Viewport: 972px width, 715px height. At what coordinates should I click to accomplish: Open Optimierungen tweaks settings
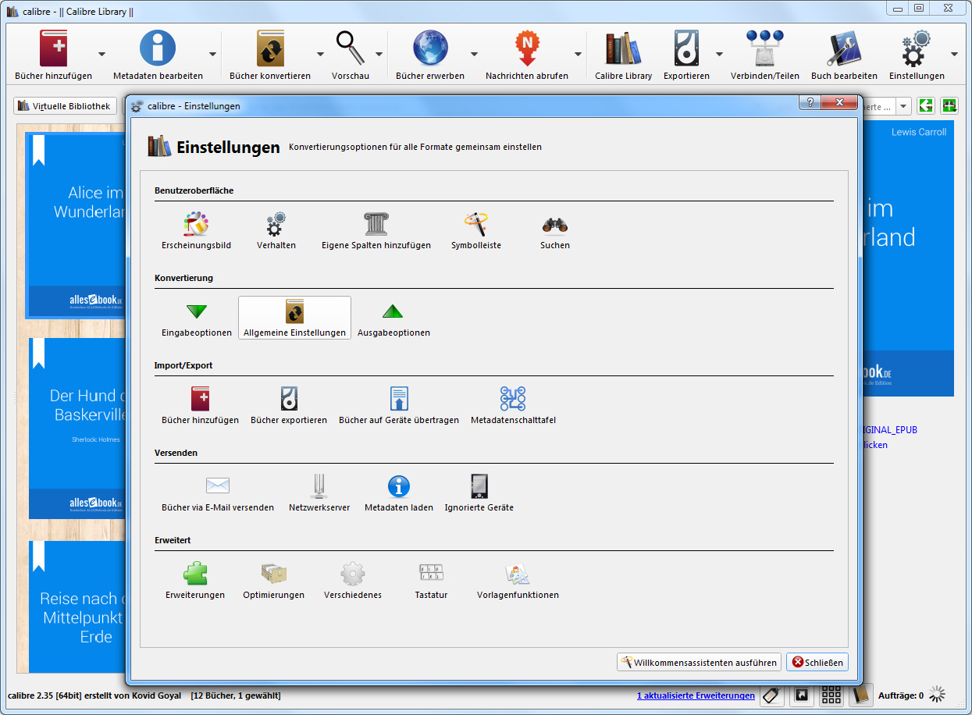[273, 581]
